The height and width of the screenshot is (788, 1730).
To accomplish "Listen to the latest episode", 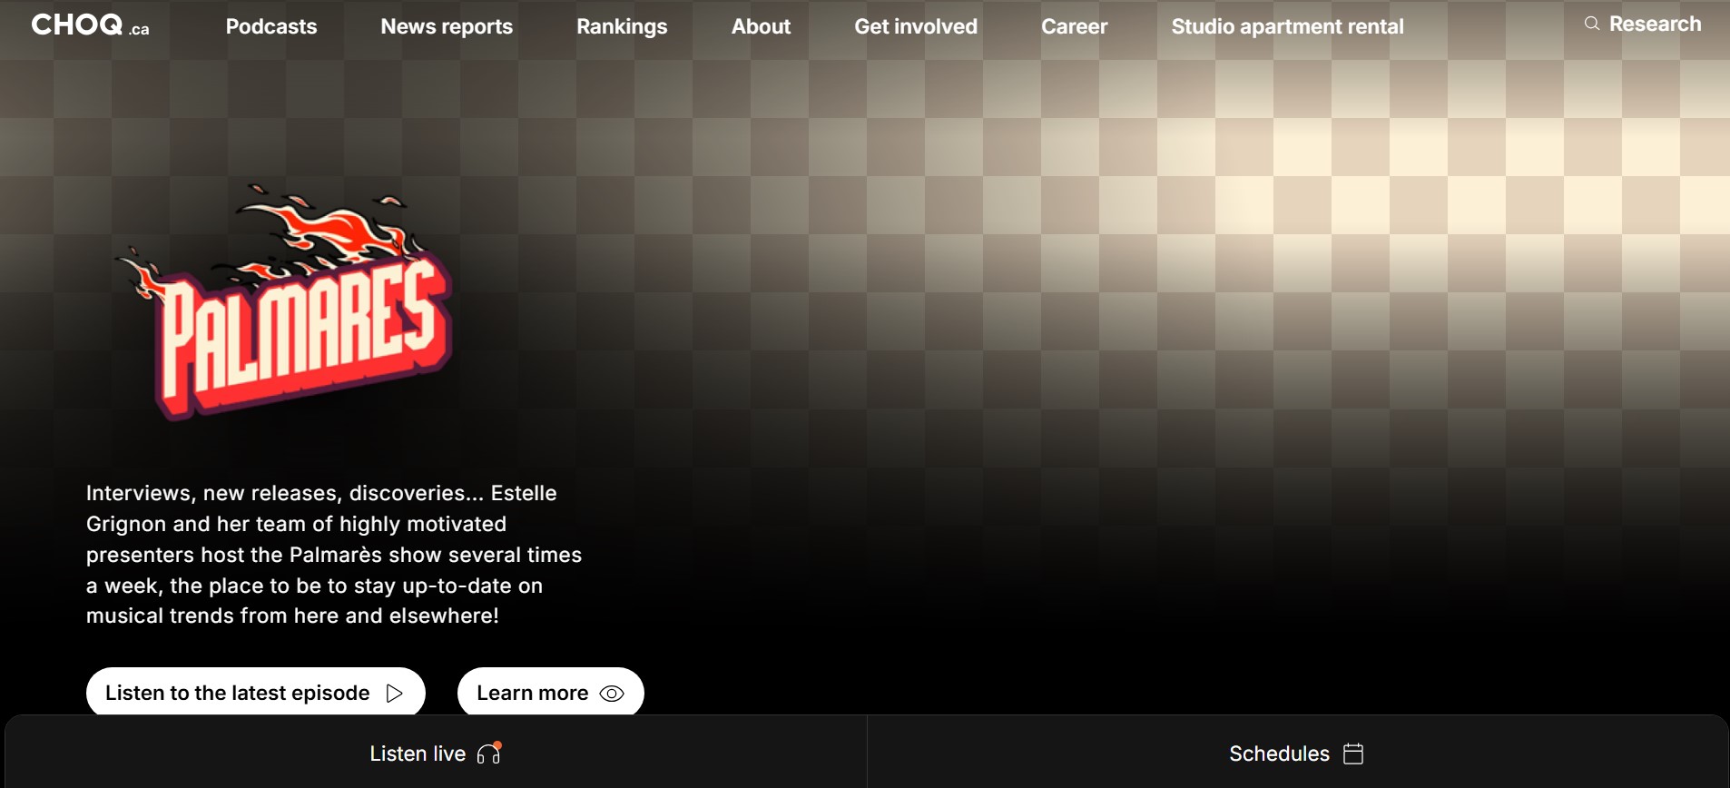I will (x=256, y=693).
